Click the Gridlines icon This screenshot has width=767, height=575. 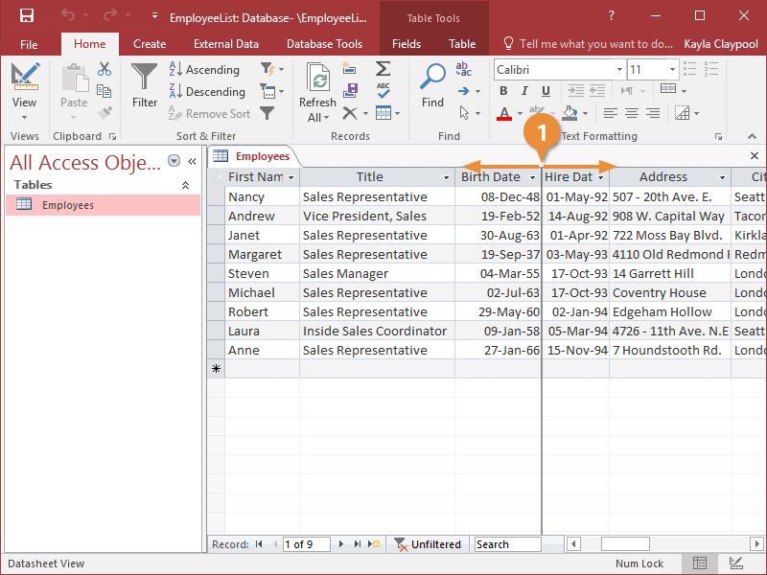668,89
